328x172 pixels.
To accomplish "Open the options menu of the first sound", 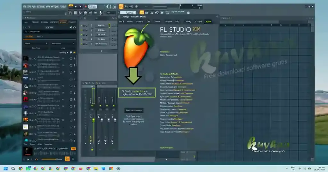I will [74, 59].
